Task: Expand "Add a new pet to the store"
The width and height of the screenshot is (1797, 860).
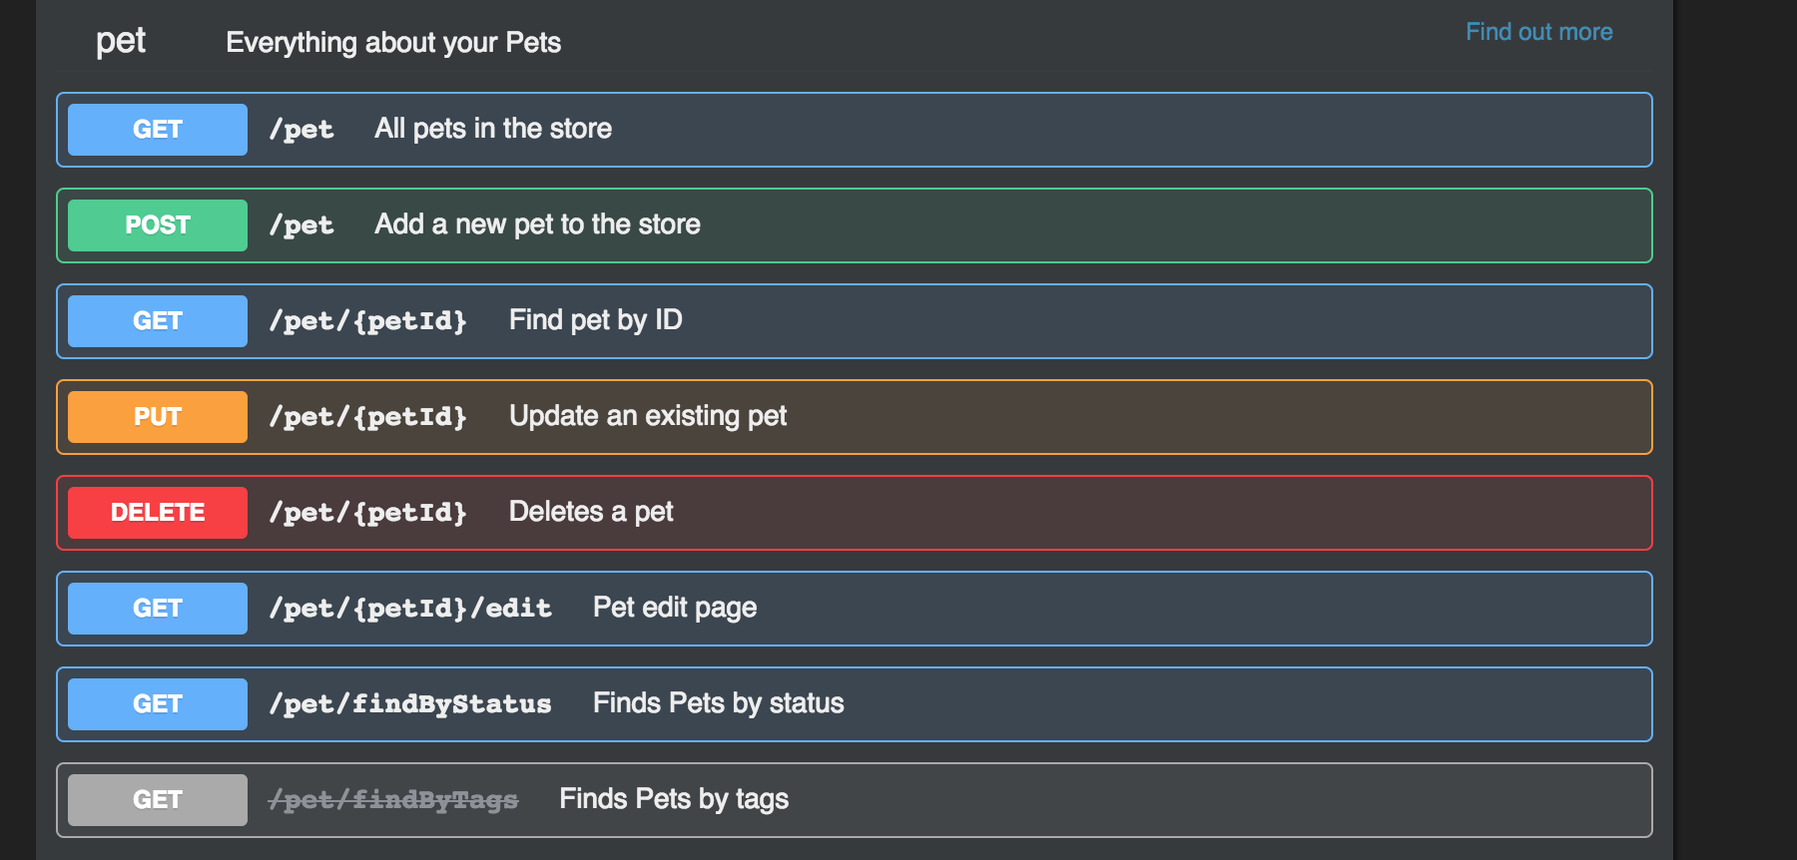Action: tap(537, 224)
